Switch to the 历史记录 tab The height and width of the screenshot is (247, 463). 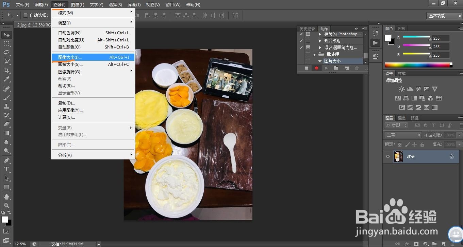308,29
